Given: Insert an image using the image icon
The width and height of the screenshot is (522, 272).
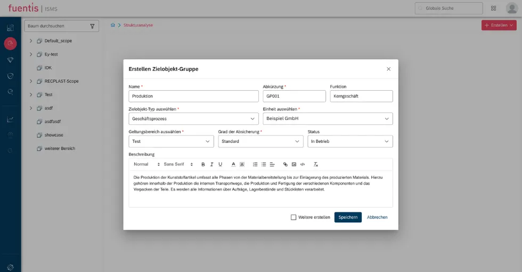Looking at the screenshot, I should tap(294, 164).
